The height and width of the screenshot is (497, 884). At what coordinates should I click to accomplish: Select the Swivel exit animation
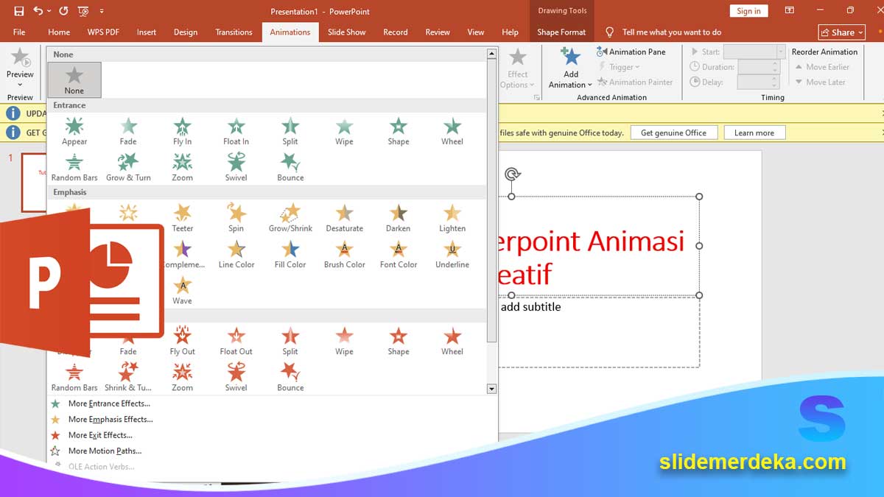pyautogui.click(x=236, y=377)
